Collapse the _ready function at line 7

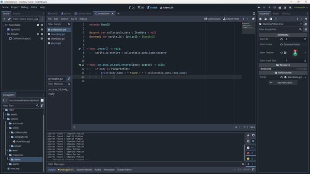point(87,49)
